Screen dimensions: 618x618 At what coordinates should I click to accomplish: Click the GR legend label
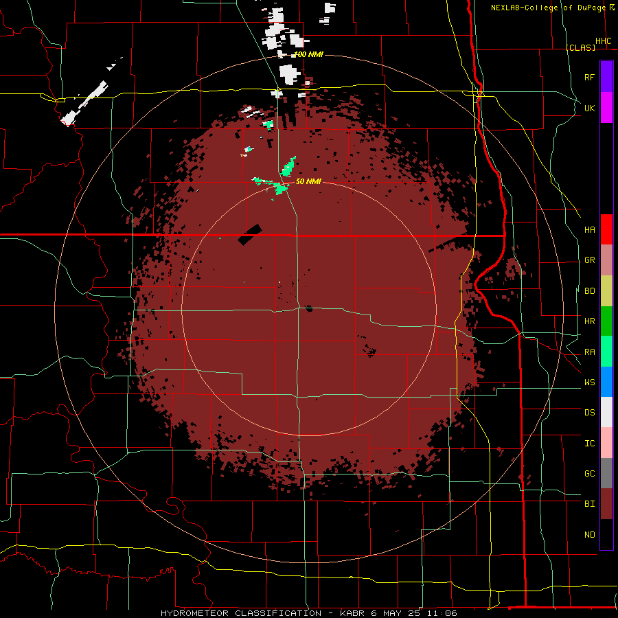(589, 260)
